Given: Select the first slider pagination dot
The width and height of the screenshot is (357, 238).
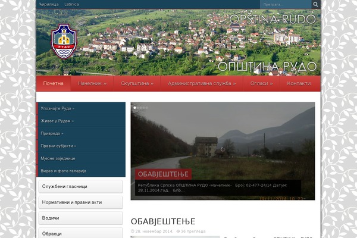Looking at the screenshot, I should [135, 108].
